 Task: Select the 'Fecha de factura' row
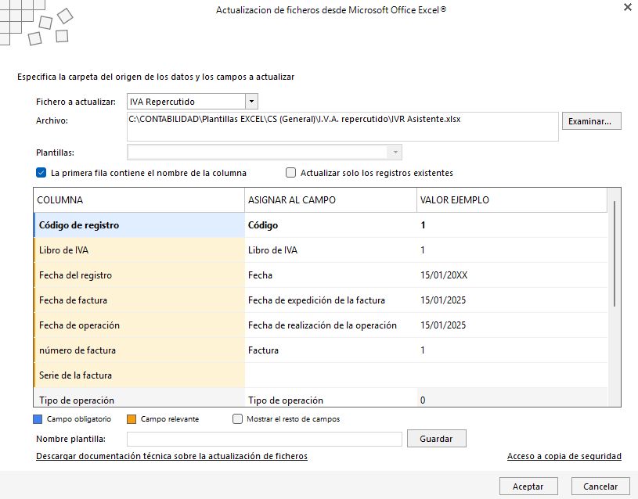[321, 300]
